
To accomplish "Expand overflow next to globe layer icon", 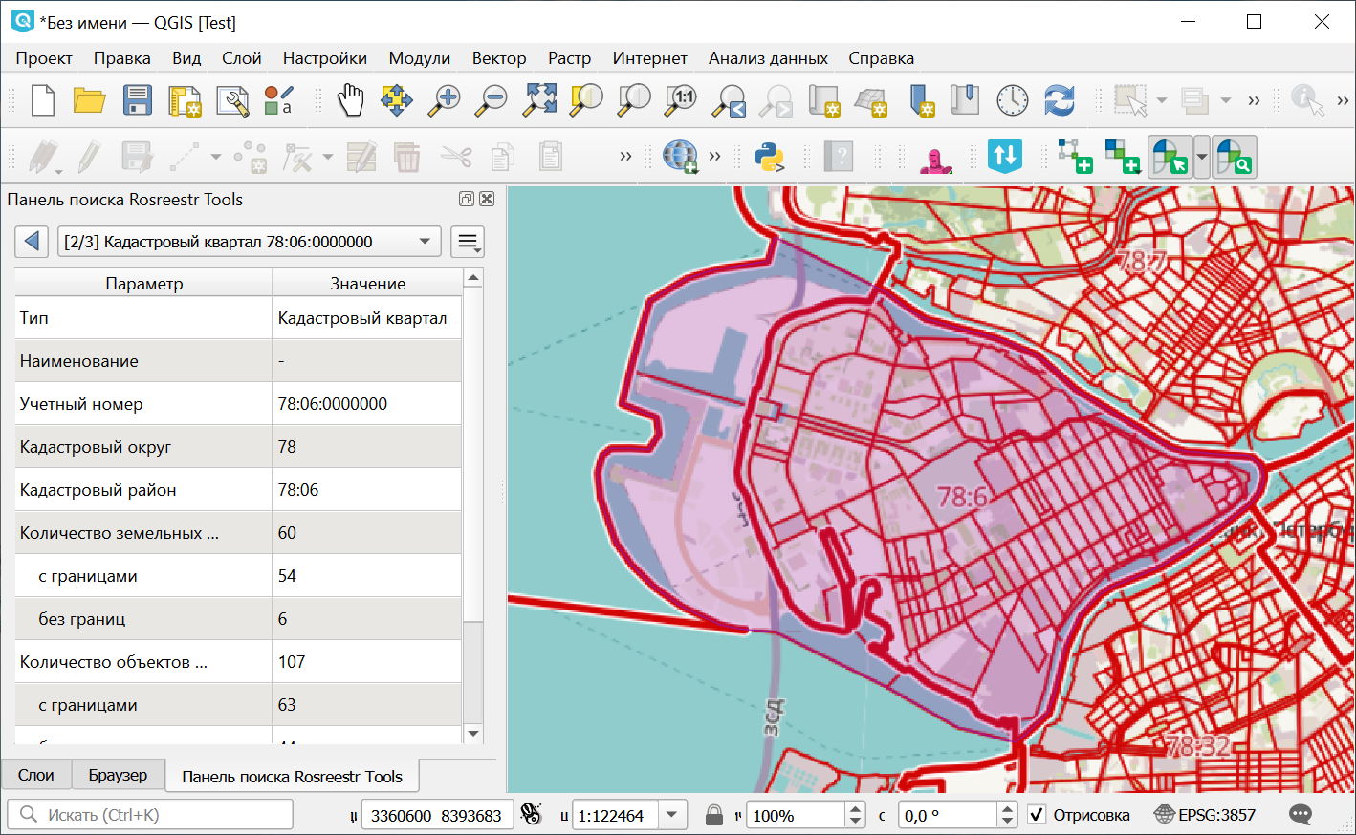I will click(714, 156).
